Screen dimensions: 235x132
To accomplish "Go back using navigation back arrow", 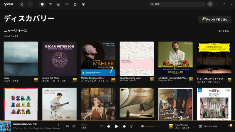I will click(x=22, y=4).
